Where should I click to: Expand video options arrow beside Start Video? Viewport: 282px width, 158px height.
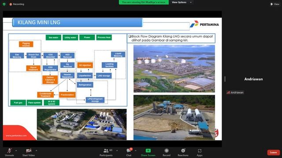(x=36, y=151)
